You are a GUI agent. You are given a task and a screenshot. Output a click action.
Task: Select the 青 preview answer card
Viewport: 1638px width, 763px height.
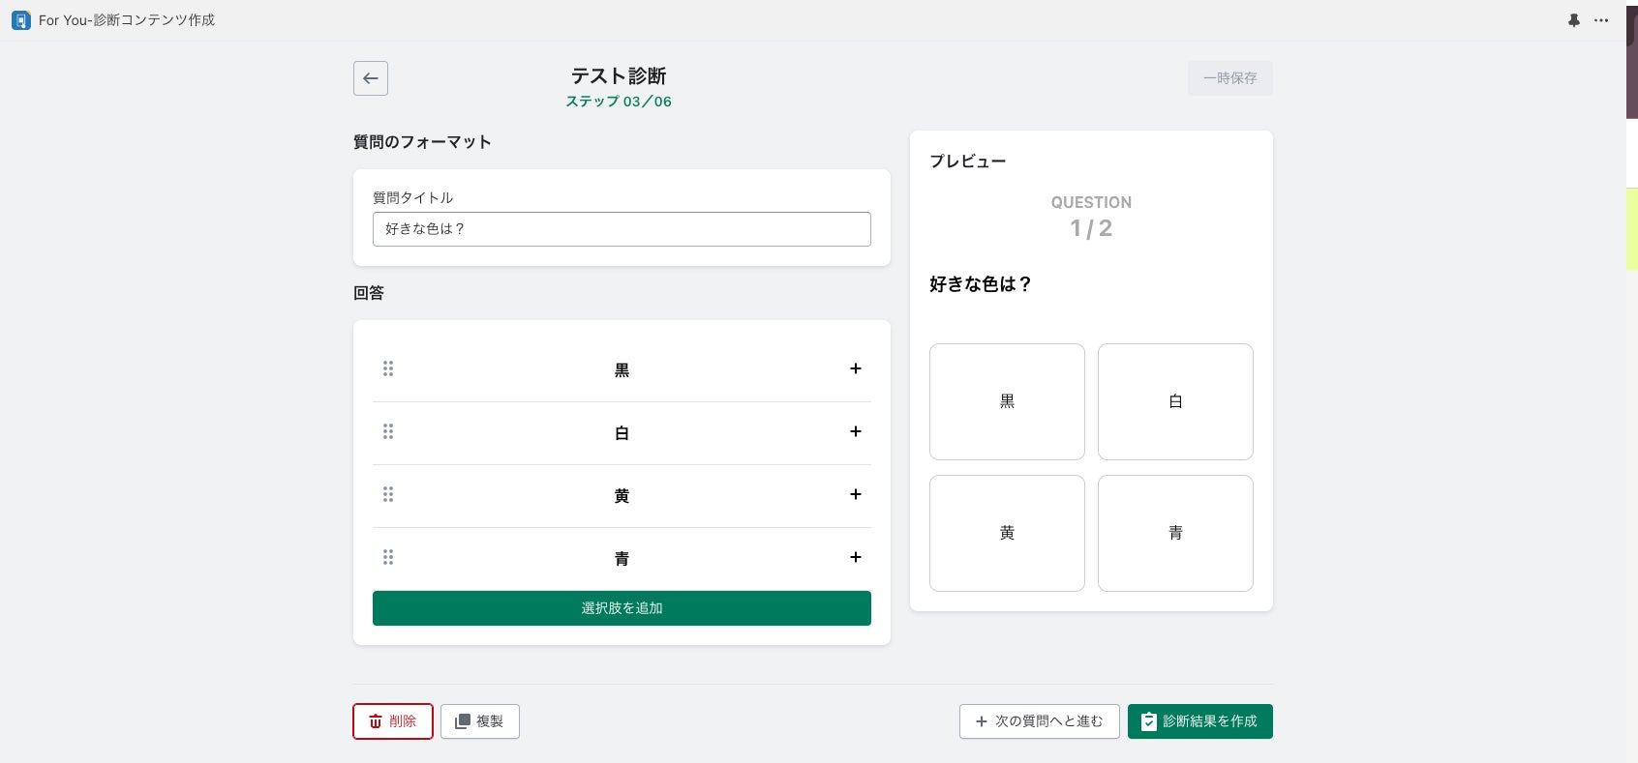click(1175, 533)
